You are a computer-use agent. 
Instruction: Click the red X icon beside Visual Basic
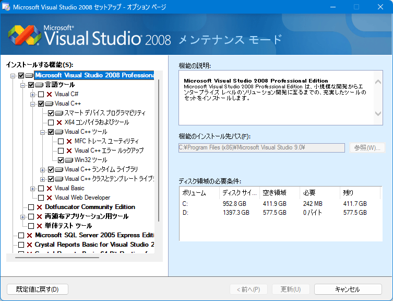pos(50,189)
